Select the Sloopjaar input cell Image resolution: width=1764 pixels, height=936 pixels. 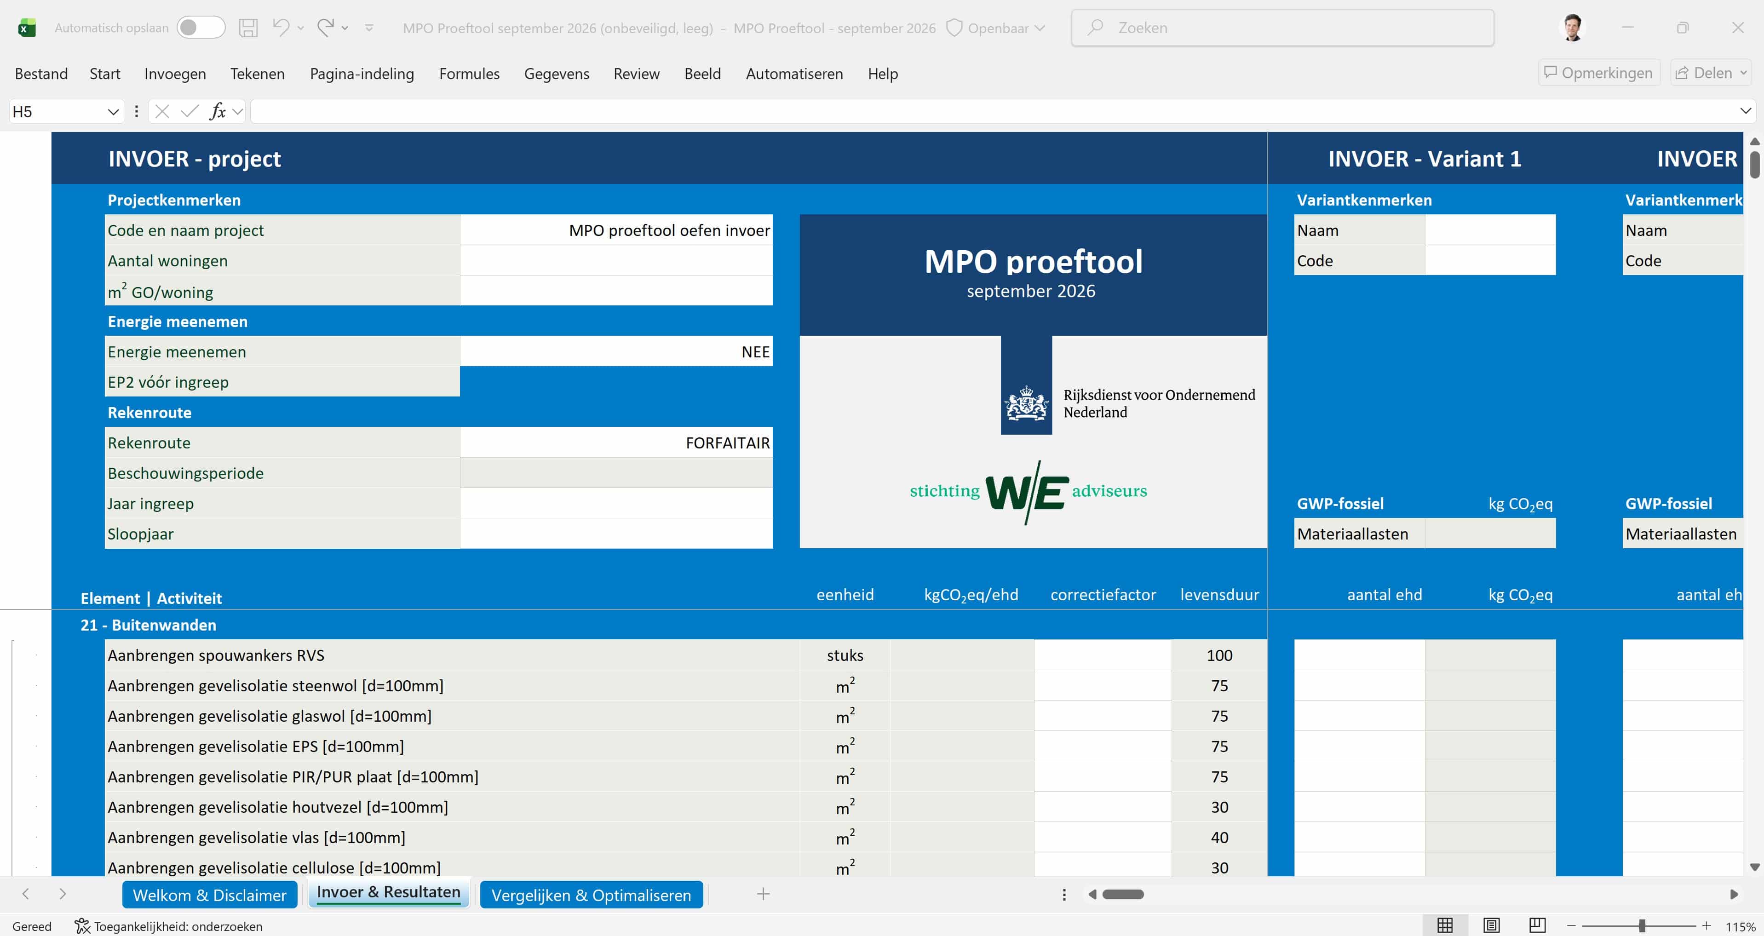616,534
